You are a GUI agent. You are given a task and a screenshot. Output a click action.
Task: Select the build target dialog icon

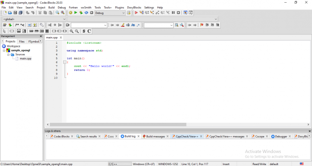click(128, 13)
